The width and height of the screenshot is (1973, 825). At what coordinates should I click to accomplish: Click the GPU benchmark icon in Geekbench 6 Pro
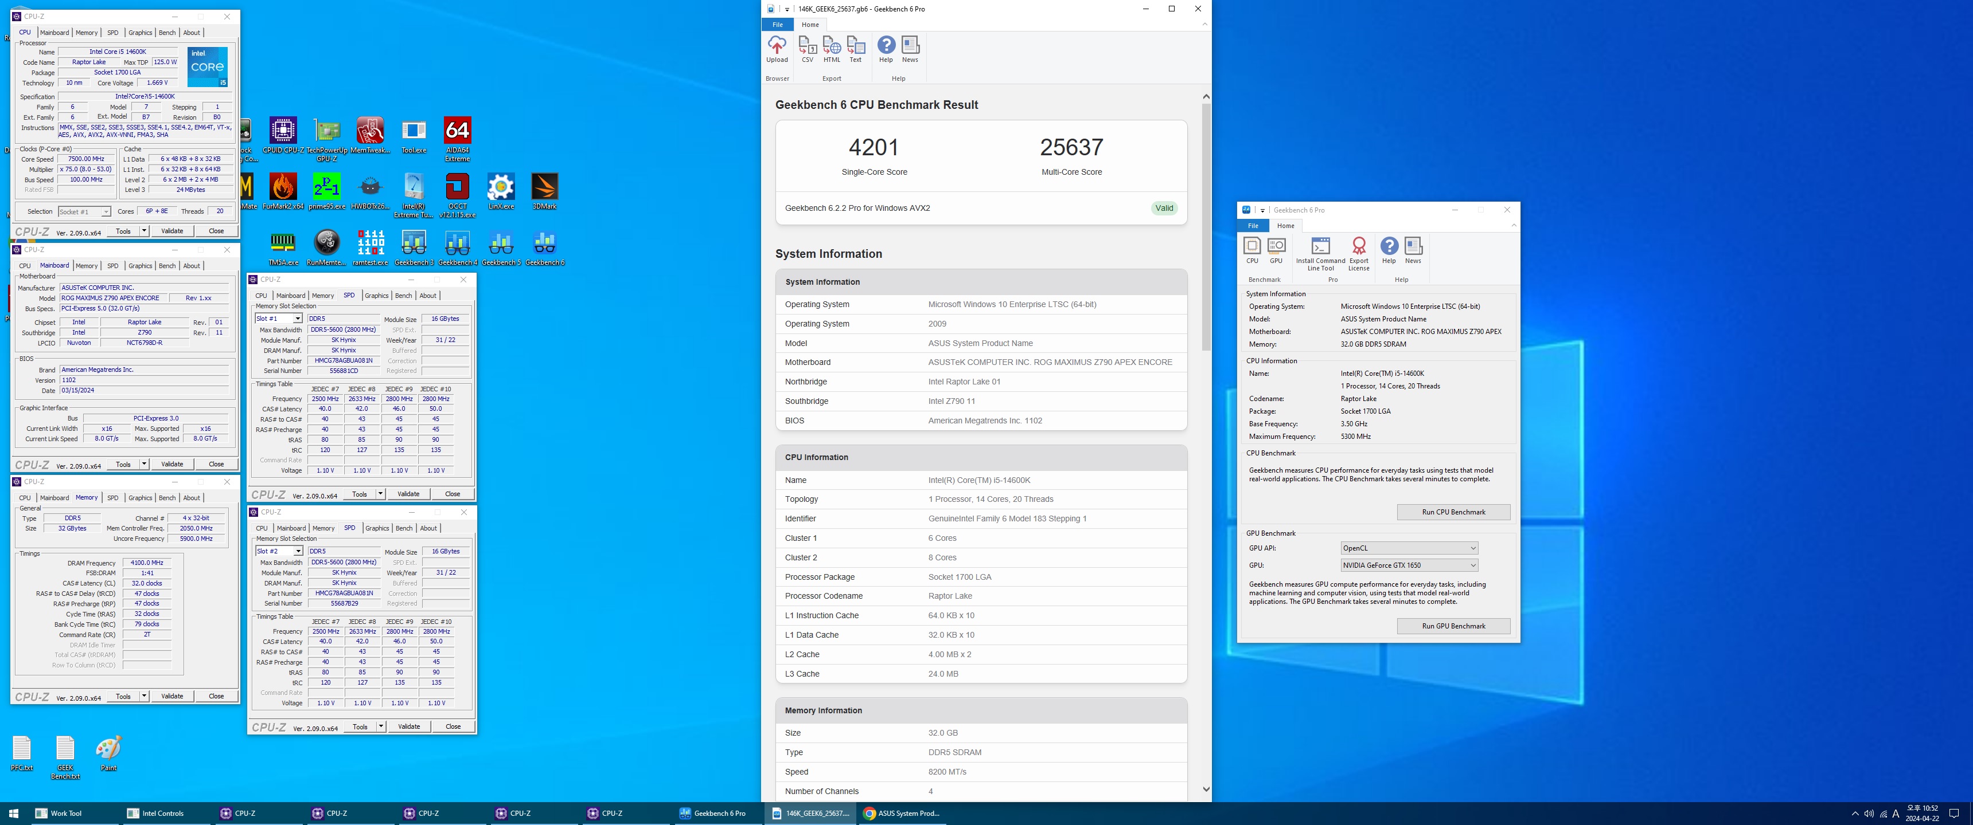coord(1276,250)
